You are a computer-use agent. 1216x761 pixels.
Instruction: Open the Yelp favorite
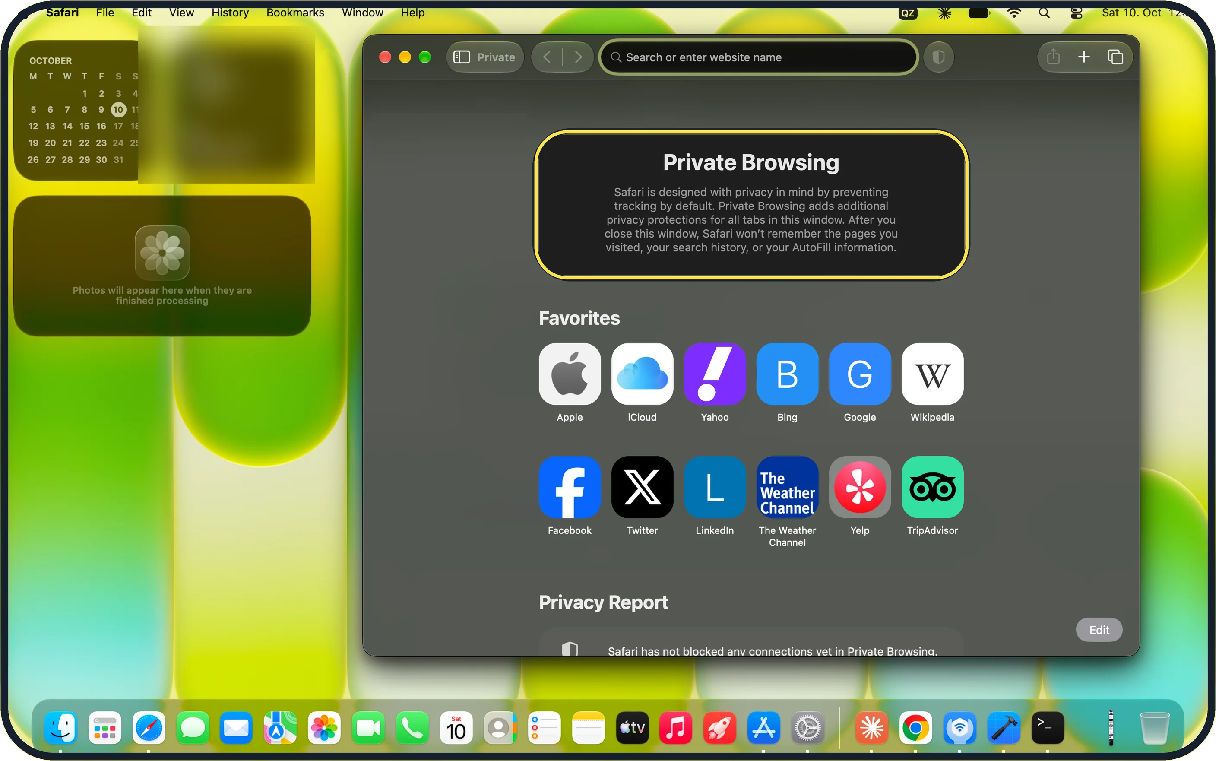859,487
